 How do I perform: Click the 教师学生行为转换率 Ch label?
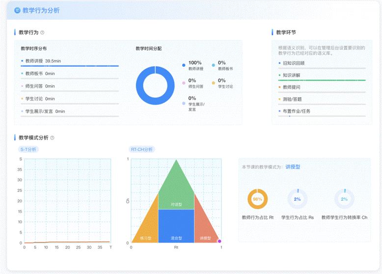coord(344,218)
